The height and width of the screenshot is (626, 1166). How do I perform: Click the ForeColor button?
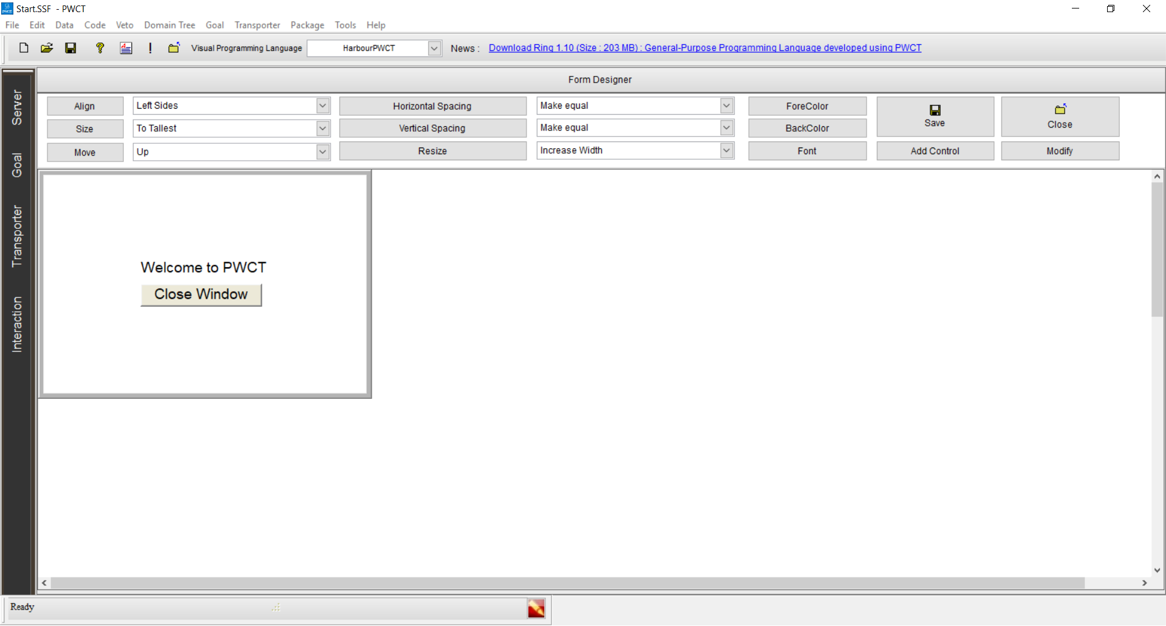coord(807,106)
